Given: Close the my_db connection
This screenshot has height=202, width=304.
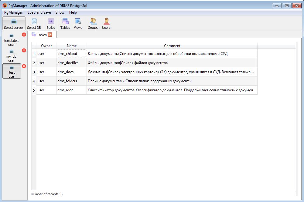Looking at the screenshot, I should (x=24, y=50).
